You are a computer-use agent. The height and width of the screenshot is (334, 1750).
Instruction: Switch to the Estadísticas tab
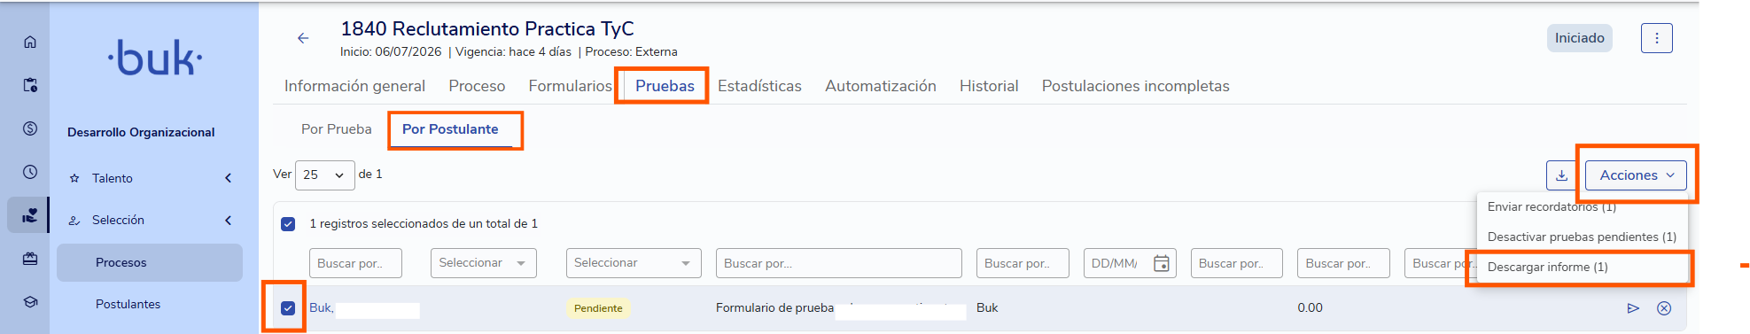click(759, 86)
